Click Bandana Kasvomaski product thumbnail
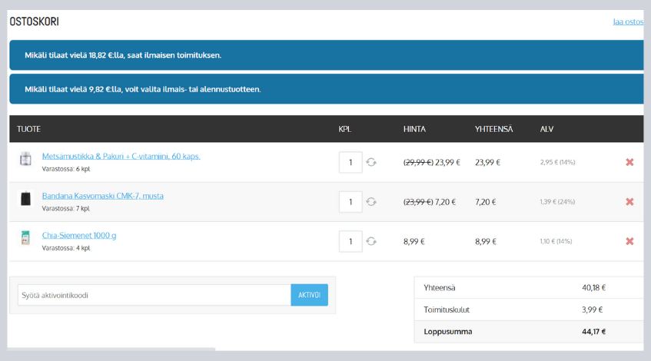Screen dimensions: 651x361 (25, 200)
